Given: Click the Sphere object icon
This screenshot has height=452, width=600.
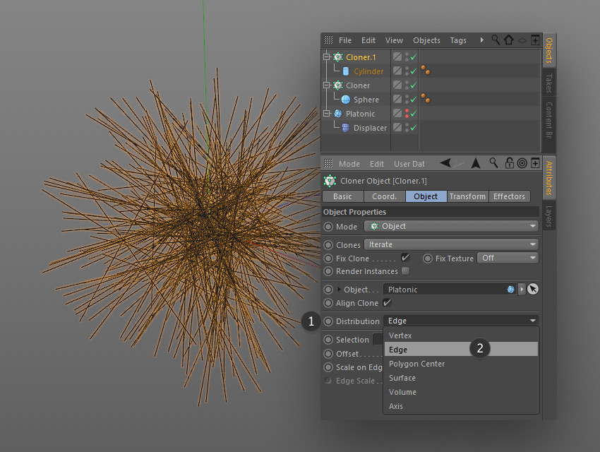Looking at the screenshot, I should click(346, 100).
